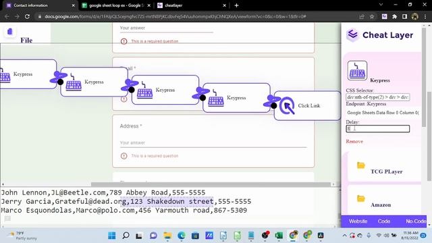Select the Keypress icon in Cheat Layer panel

(x=357, y=70)
